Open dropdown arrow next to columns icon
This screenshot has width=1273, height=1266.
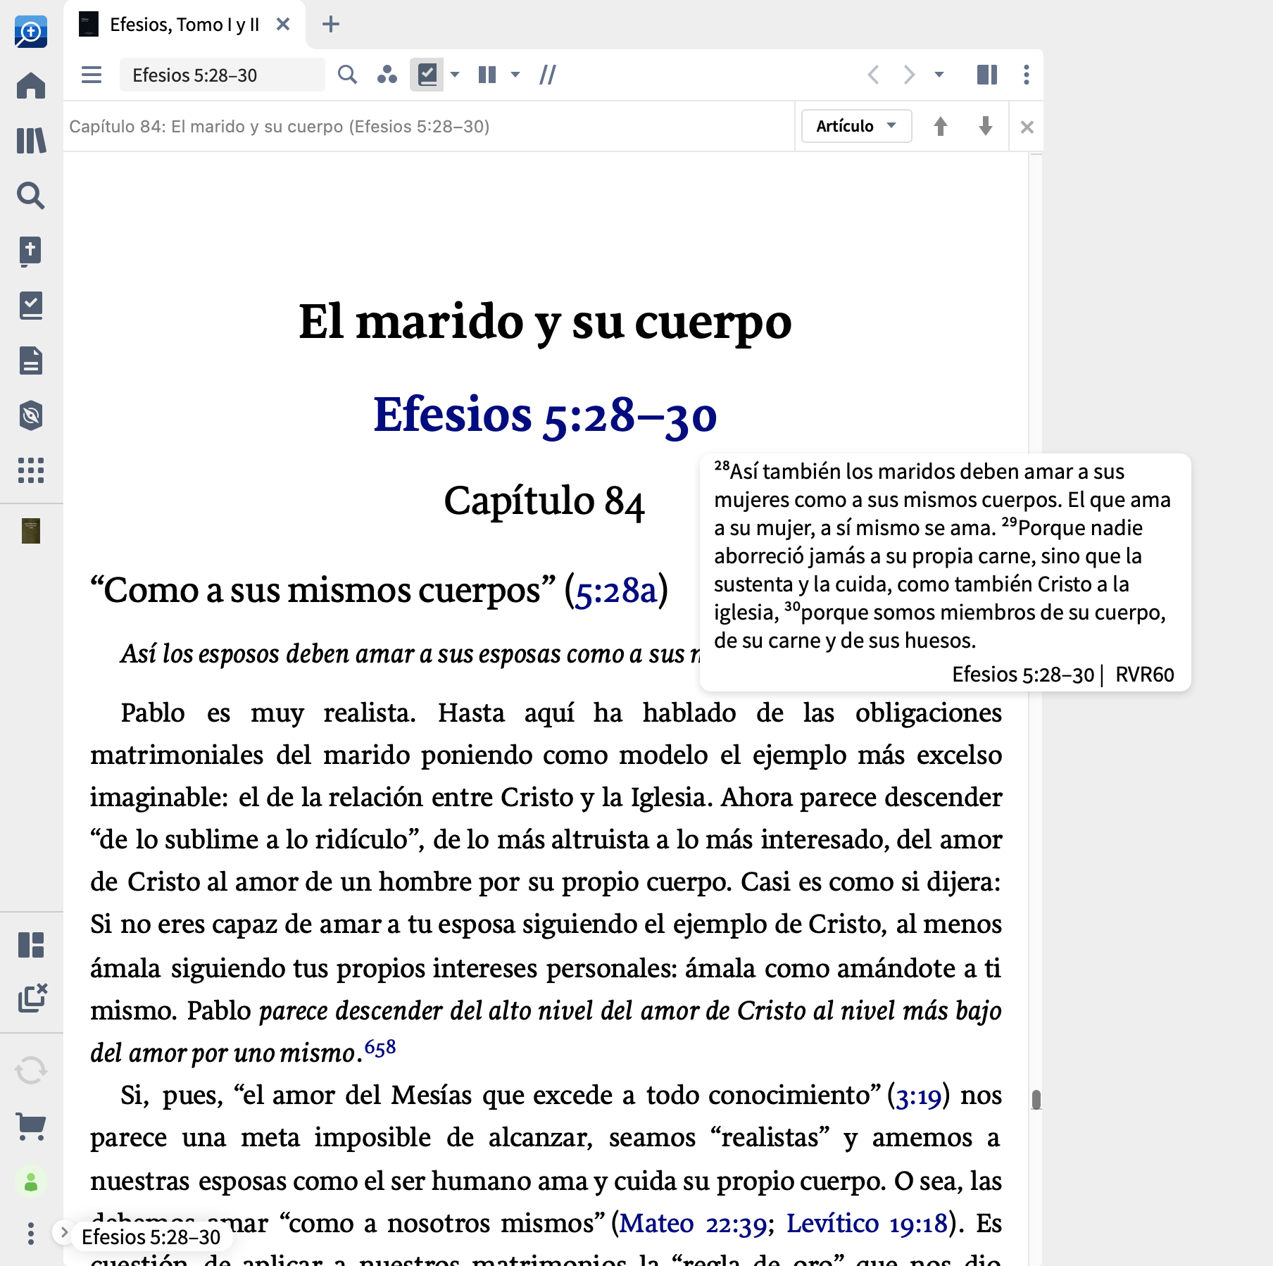point(515,75)
